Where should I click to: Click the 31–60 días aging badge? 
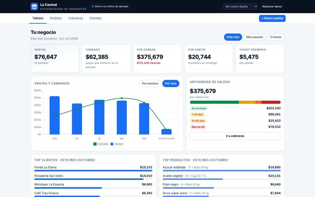click(198, 121)
